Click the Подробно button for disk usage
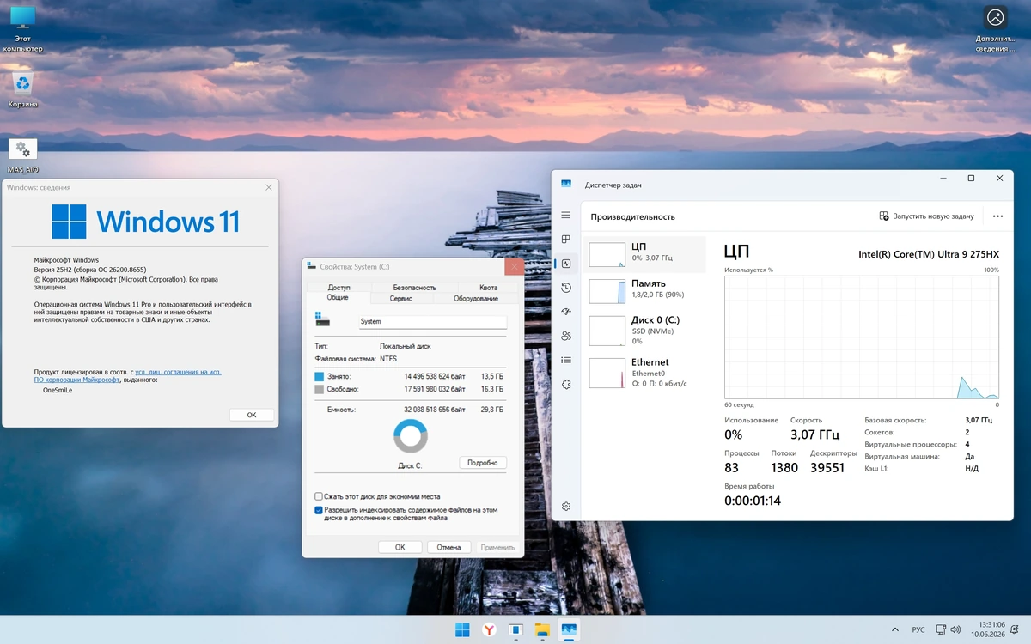The image size is (1031, 644). (483, 462)
